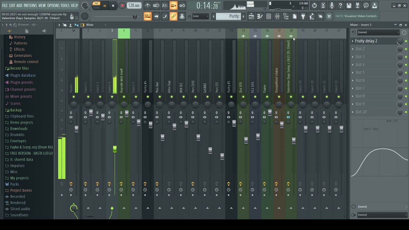The height and width of the screenshot is (230, 409).
Task: Click the record button
Action: click(122, 6)
